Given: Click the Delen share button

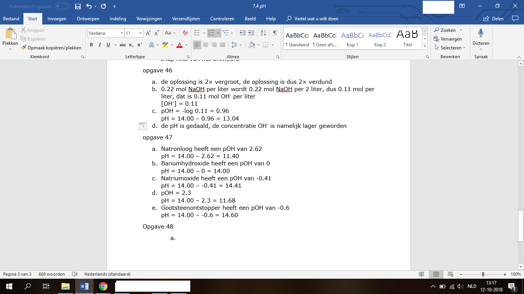Looking at the screenshot, I should 493,19.
